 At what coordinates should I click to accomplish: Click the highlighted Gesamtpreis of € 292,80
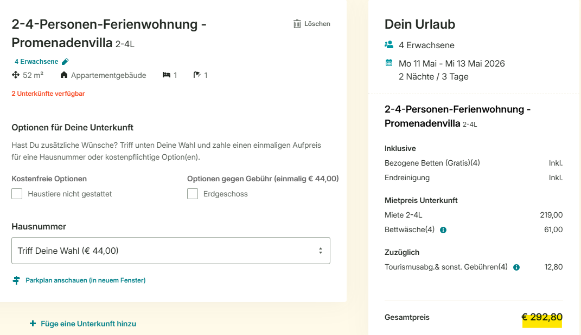[x=542, y=318]
